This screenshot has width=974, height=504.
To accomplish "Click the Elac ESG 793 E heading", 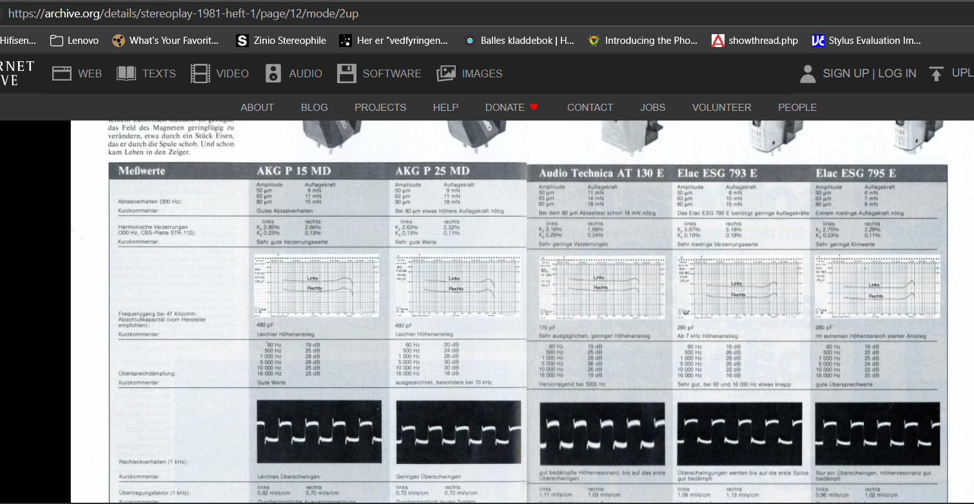I will point(717,173).
